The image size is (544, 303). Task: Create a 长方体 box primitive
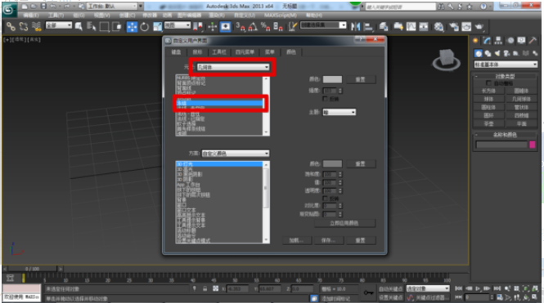click(488, 91)
